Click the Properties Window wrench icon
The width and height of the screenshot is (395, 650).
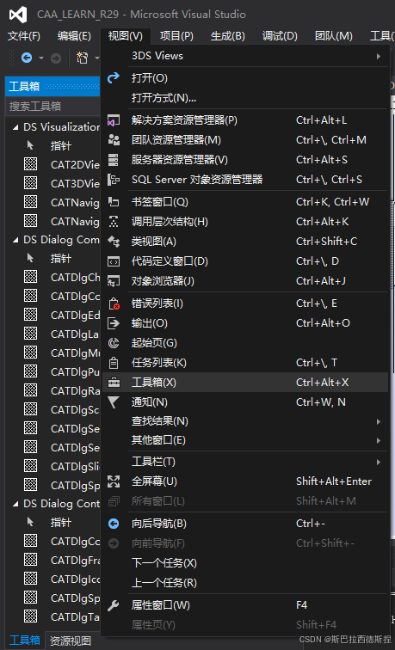(114, 605)
